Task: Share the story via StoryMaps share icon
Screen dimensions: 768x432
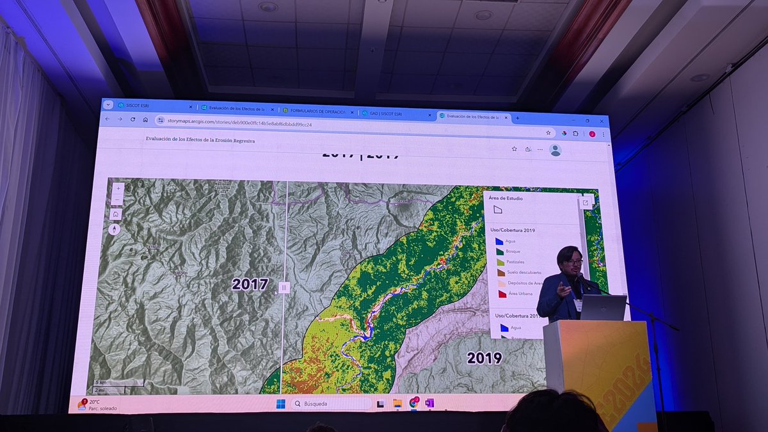Action: tap(527, 149)
